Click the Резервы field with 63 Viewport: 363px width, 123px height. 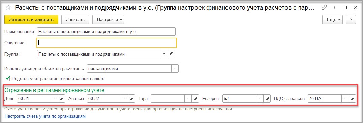point(239,99)
